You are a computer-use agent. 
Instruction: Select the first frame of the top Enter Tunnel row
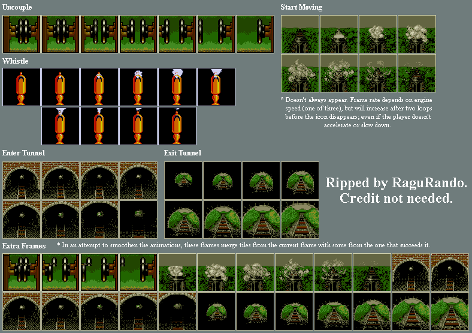click(x=22, y=181)
